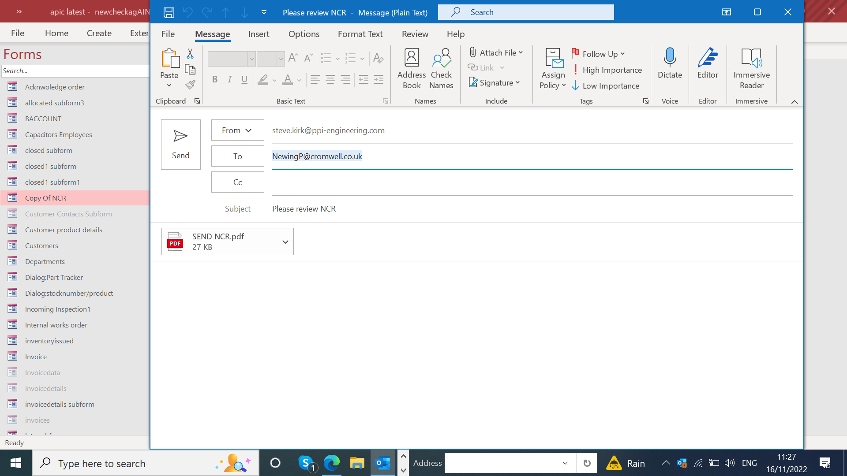Toggle High Importance flag

pos(607,70)
